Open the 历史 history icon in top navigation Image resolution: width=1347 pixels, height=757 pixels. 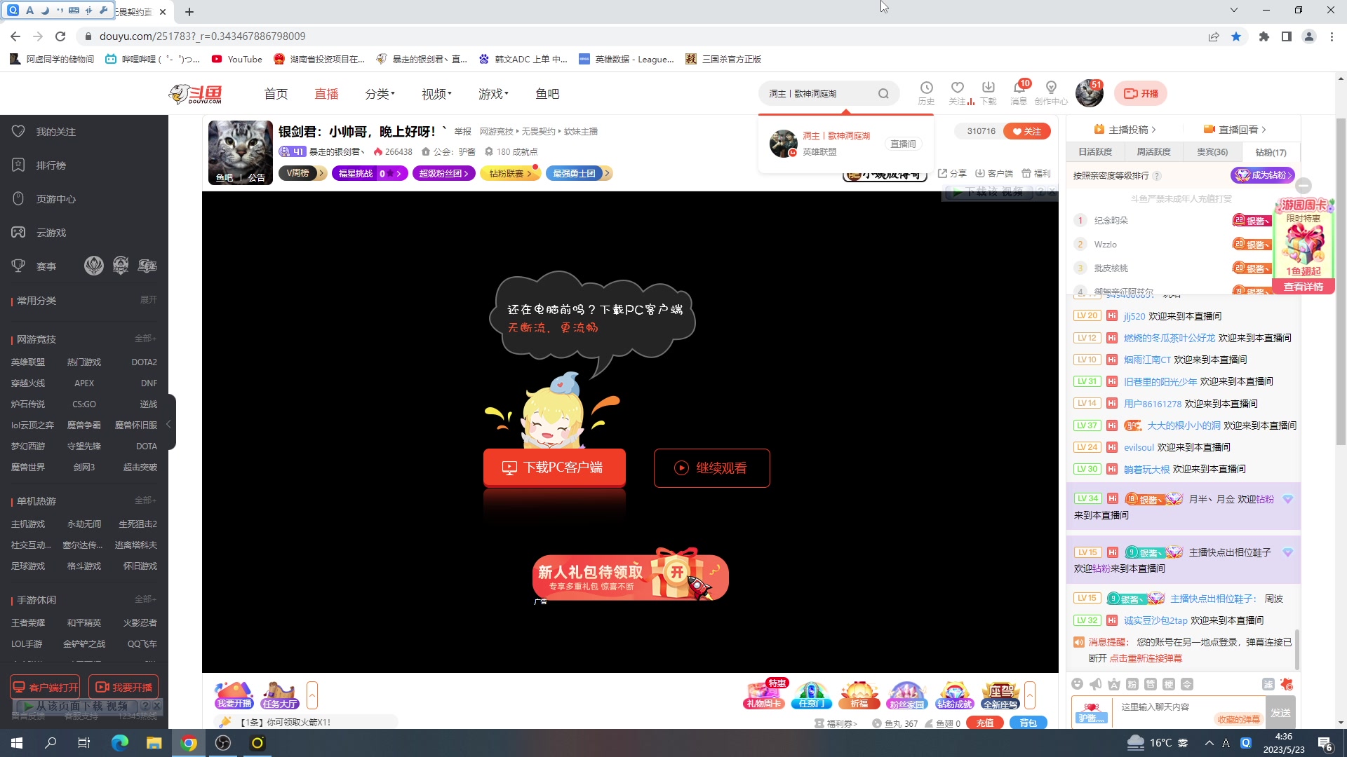point(927,93)
